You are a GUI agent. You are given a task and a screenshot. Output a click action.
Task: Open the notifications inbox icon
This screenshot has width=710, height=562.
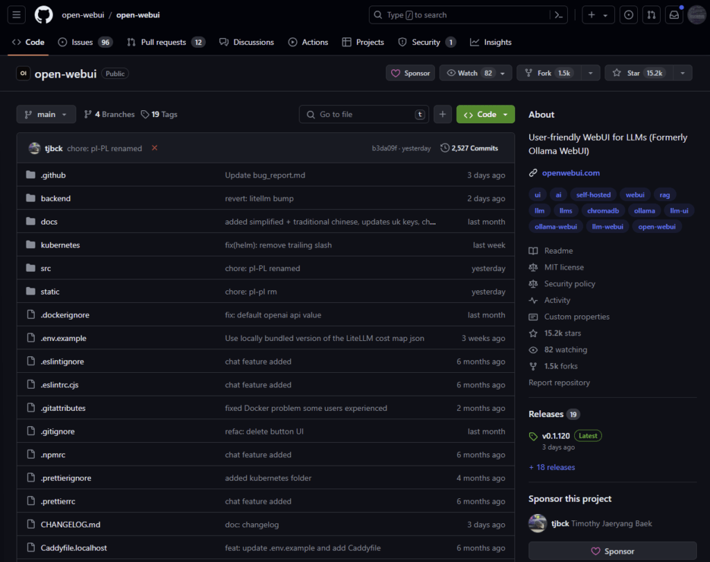coord(673,15)
